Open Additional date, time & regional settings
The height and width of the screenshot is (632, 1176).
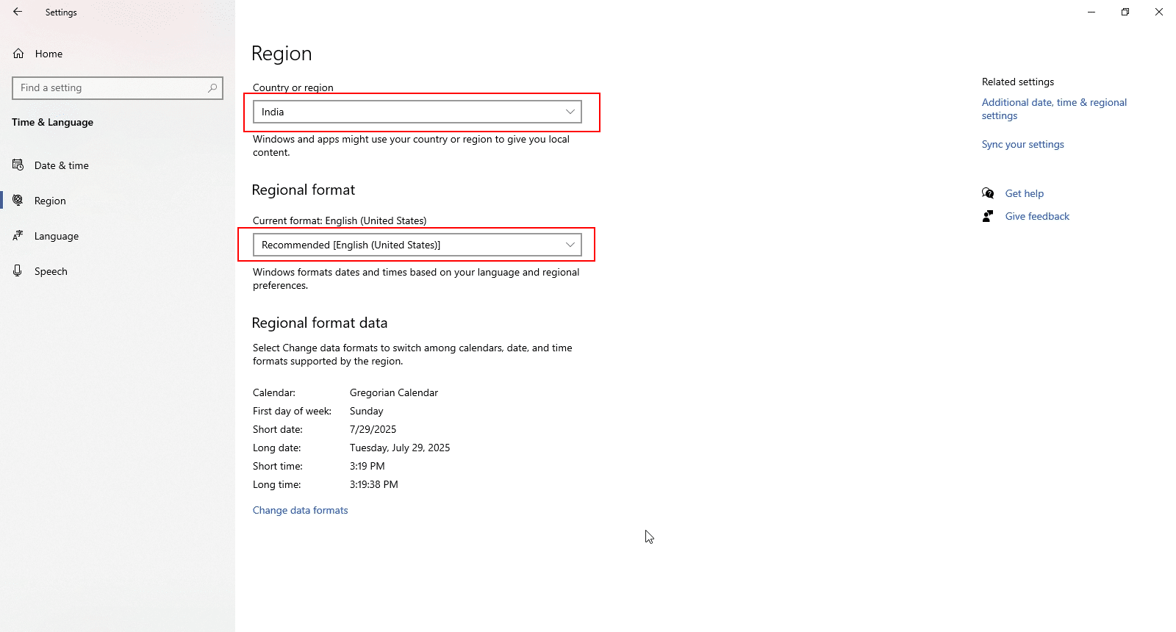coord(1054,109)
